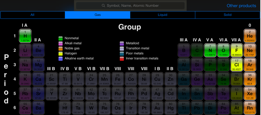Click the yellow Halogen legend swatch
This screenshot has width=261, height=115.
(x=61, y=53)
